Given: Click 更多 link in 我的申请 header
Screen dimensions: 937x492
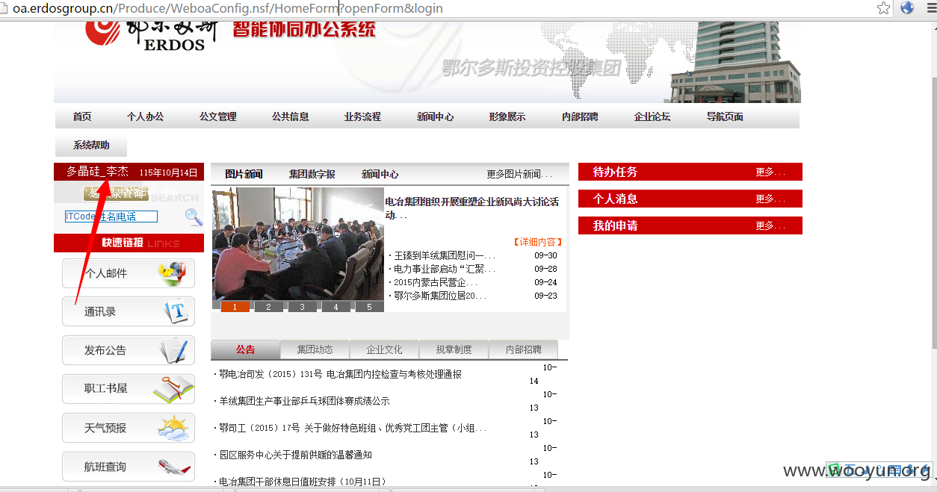Looking at the screenshot, I should [770, 225].
